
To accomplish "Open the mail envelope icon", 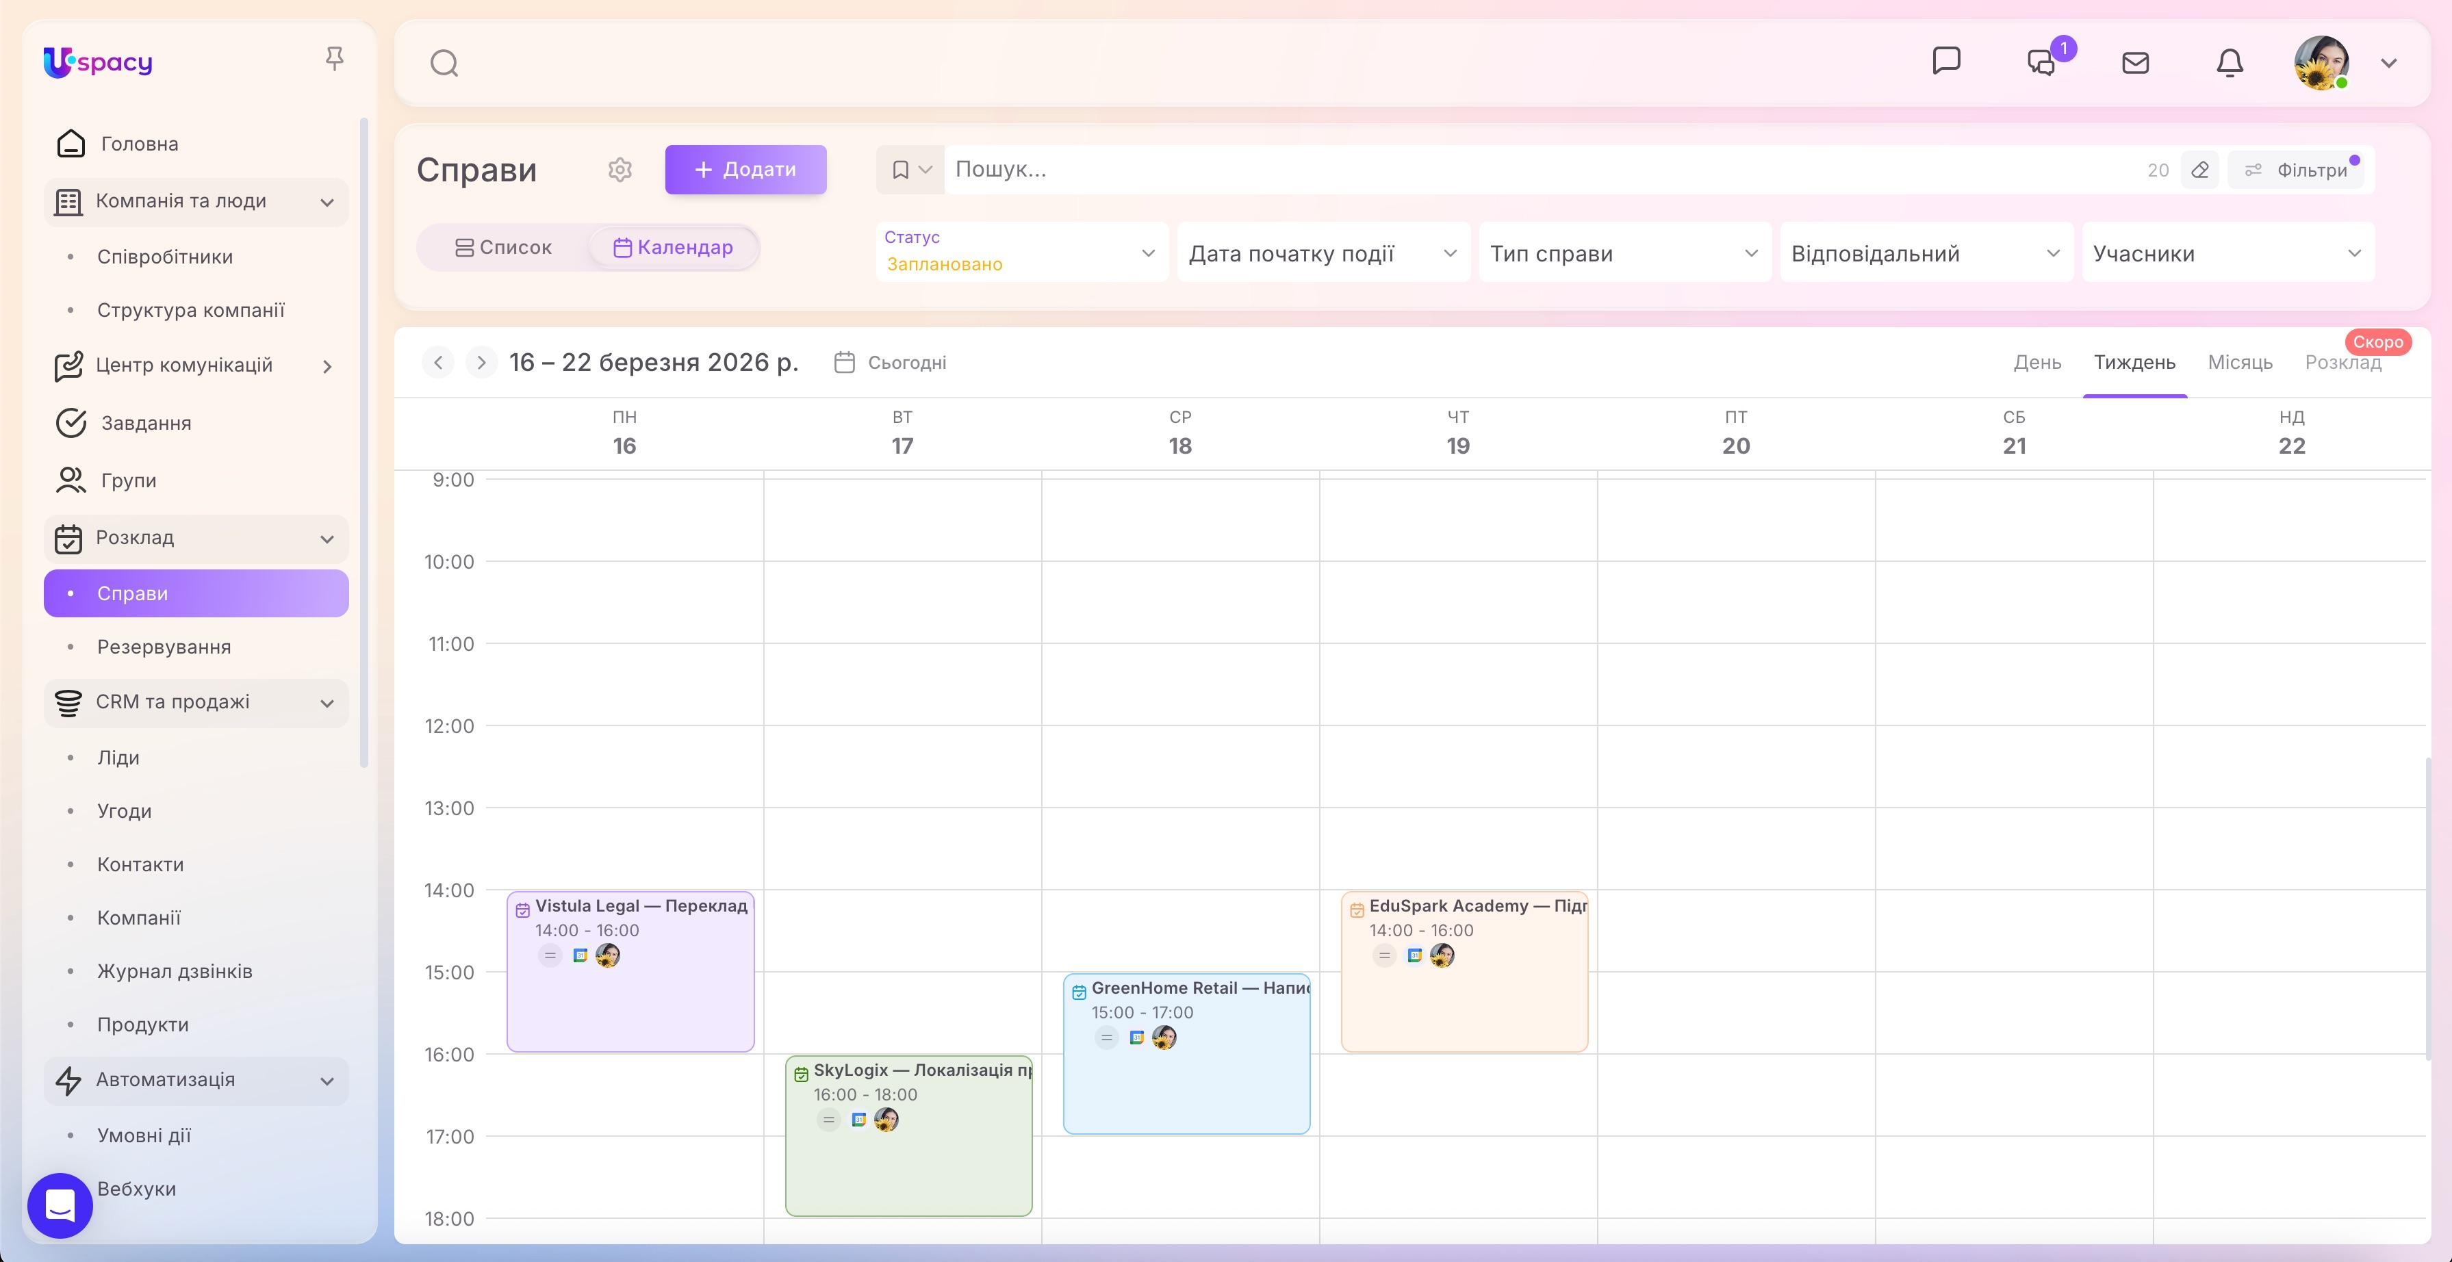I will click(x=2135, y=63).
